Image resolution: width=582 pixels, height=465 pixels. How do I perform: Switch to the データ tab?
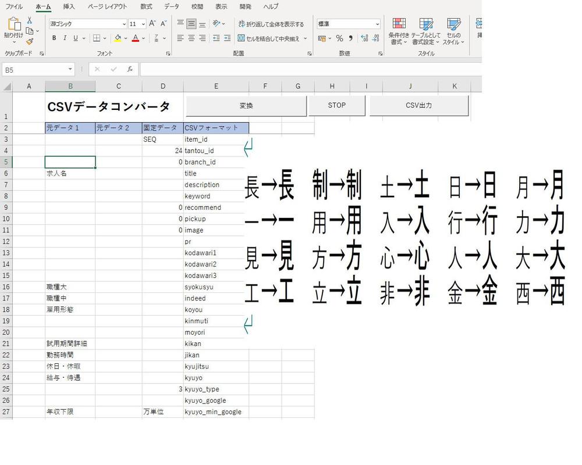click(x=172, y=6)
